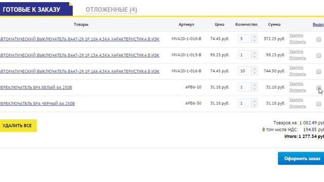The width and height of the screenshot is (324, 182).
Task: Click Отложить for MVA20-1-010-B row
Action: pyautogui.click(x=297, y=41)
